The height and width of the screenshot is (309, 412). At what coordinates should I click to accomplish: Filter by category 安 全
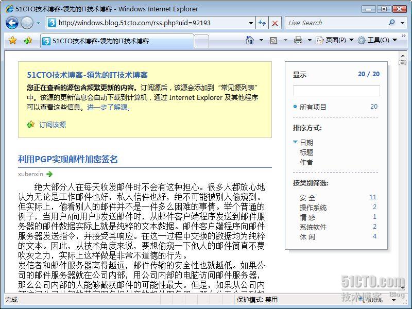click(x=307, y=198)
